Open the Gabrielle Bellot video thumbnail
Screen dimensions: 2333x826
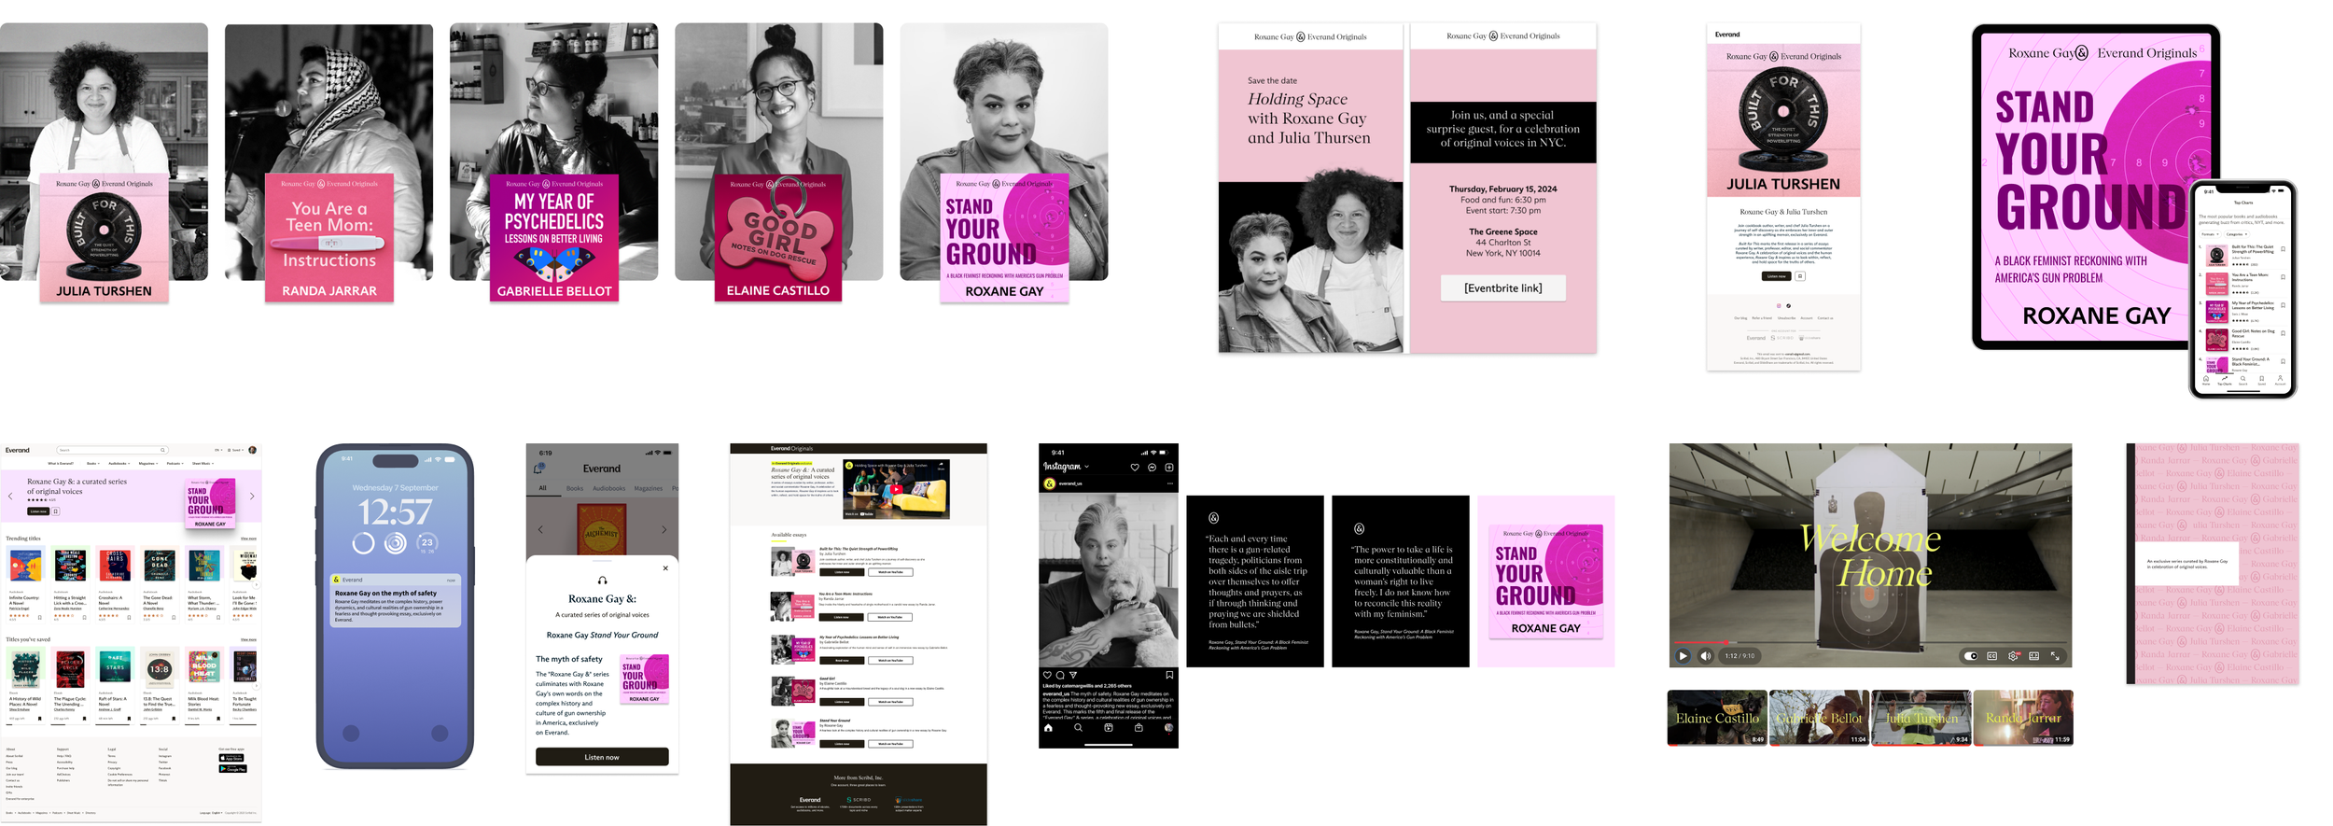[x=1819, y=718]
